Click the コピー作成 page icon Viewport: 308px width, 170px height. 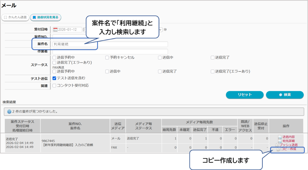click(278, 149)
